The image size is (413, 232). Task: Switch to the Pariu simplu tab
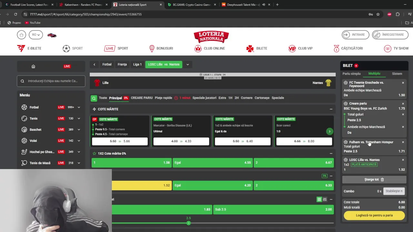coord(351,74)
